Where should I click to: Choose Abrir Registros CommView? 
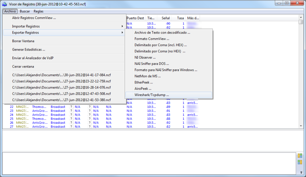[x=64, y=18]
